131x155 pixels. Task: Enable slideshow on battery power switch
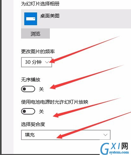[x=28, y=111]
